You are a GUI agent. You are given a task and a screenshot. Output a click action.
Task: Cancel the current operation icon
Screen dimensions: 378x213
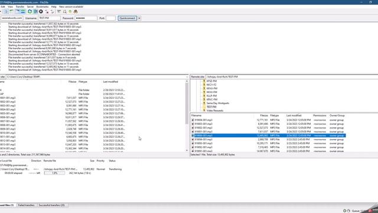(41, 11)
